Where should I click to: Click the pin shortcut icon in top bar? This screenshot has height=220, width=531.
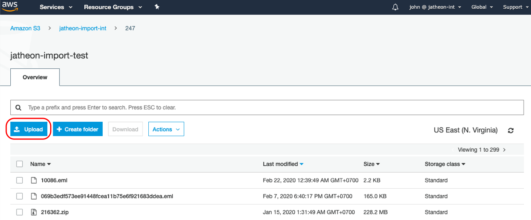pos(157,7)
